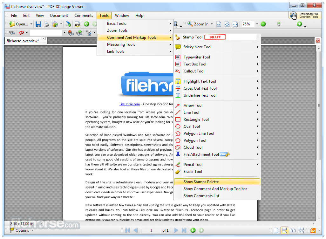This screenshot has height=239, width=326.
Task: Click the search filter funnel icon
Action: click(89, 33)
